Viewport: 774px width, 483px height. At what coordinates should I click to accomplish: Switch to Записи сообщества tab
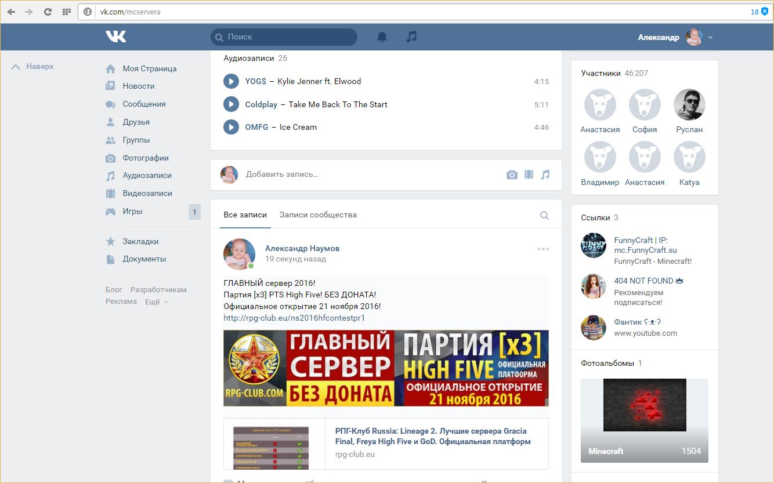tap(318, 215)
